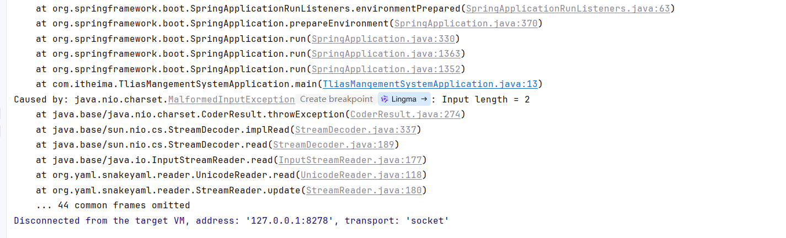This screenshot has width=786, height=238.
Task: Open the SpringApplication.java:330 stack link
Action: pyautogui.click(x=383, y=39)
